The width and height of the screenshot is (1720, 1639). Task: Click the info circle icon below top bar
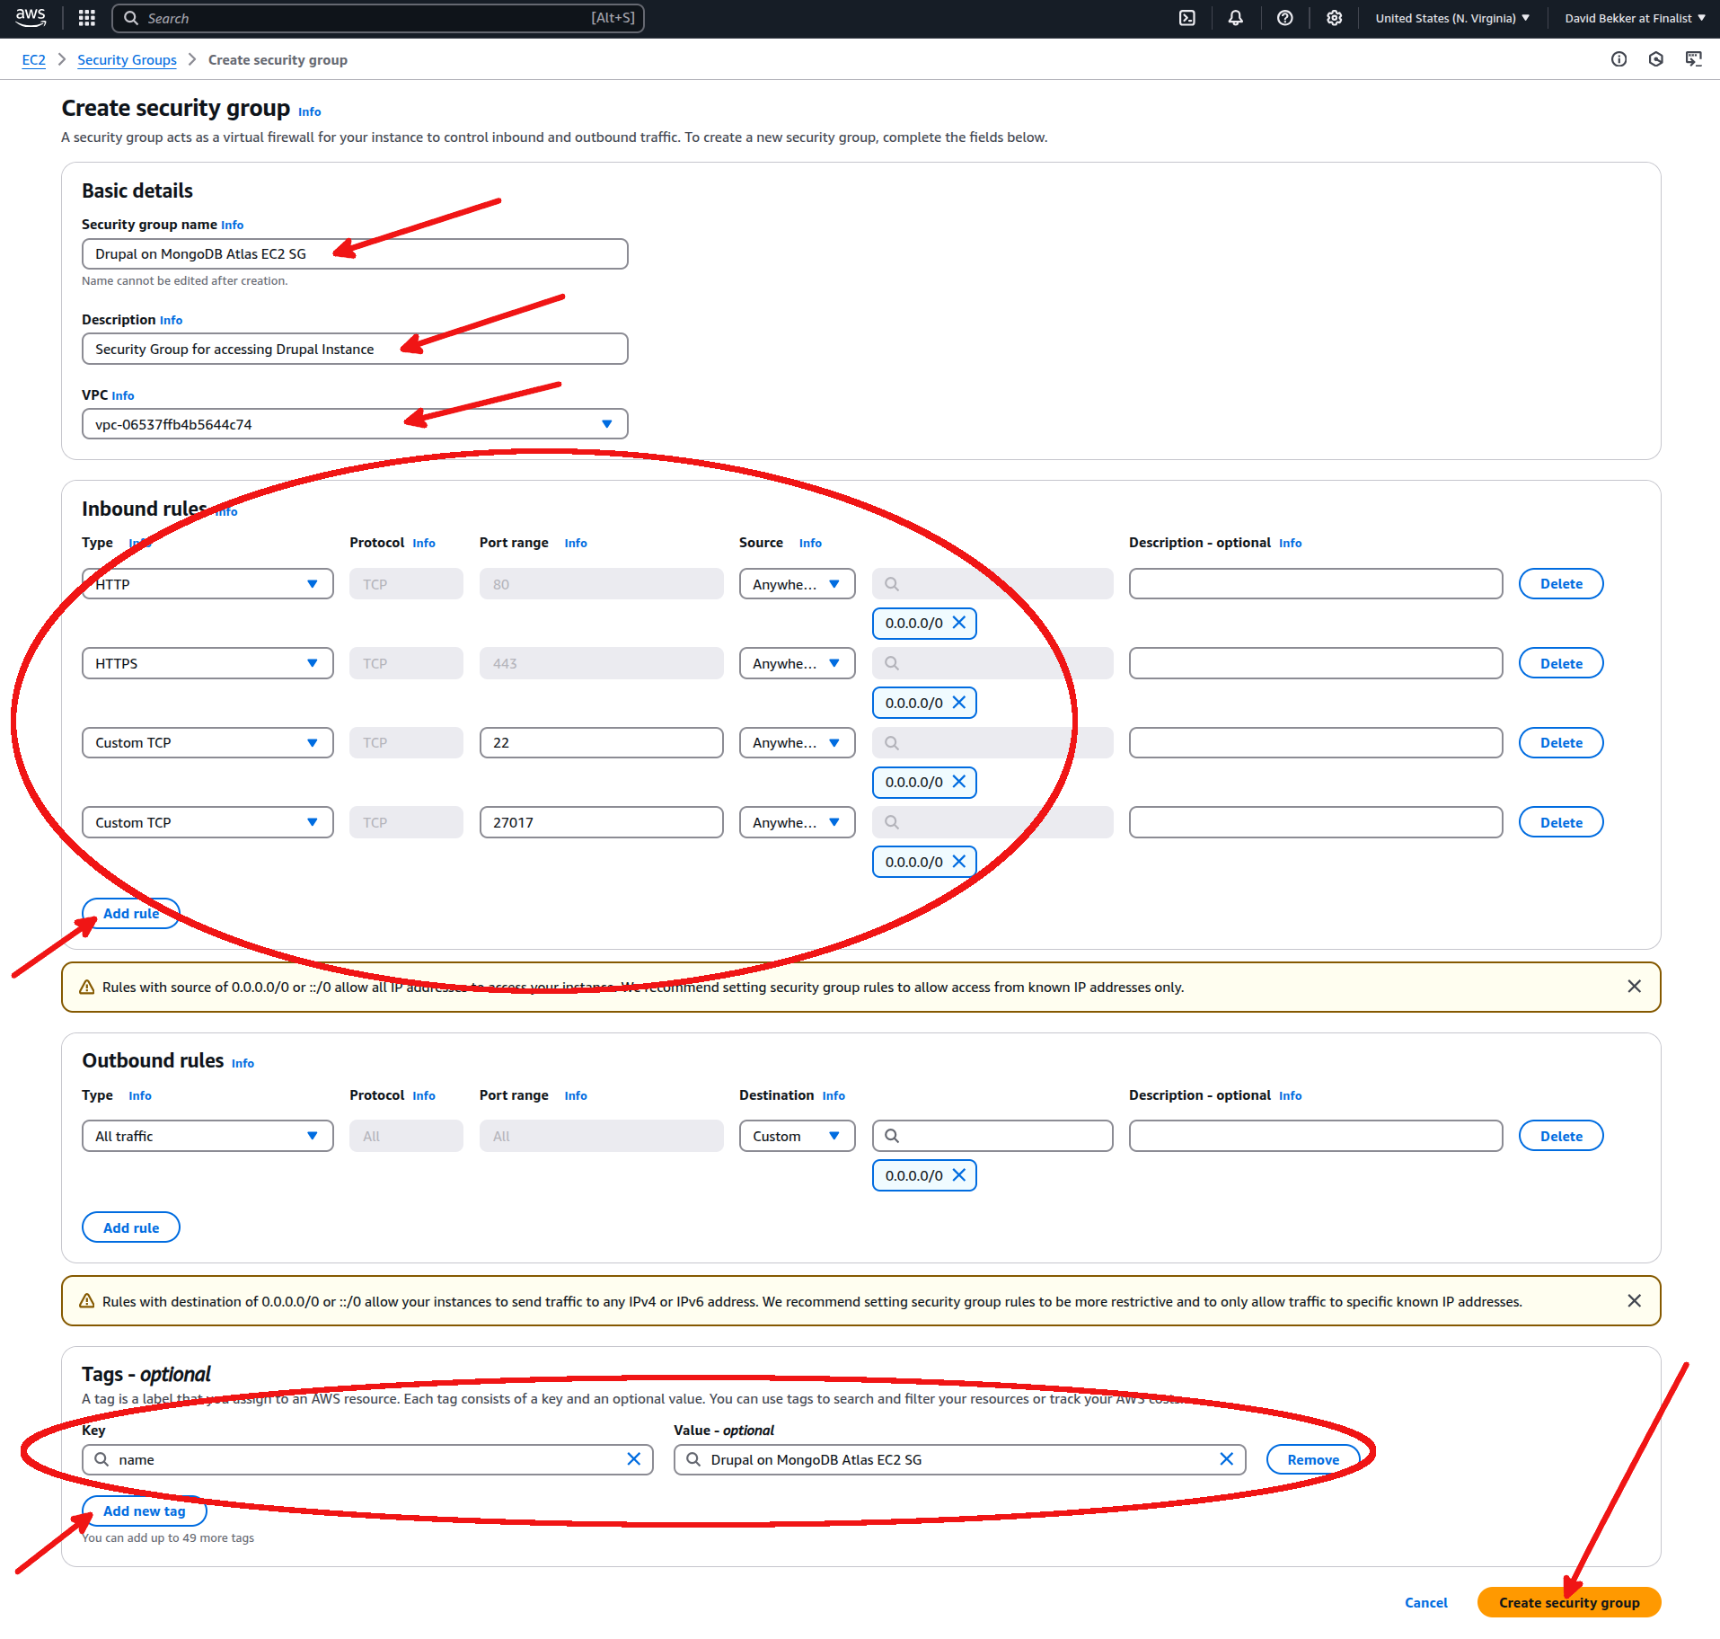[1619, 59]
